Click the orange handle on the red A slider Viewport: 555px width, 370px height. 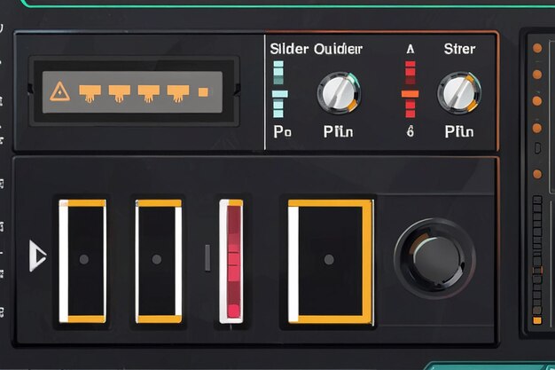point(410,94)
